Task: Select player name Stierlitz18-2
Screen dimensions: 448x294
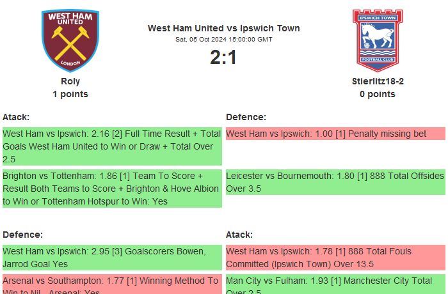Action: point(378,81)
